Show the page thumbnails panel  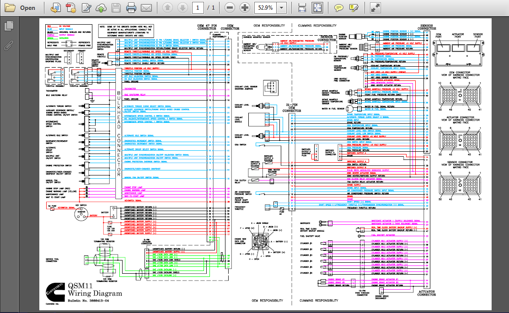coord(9,26)
